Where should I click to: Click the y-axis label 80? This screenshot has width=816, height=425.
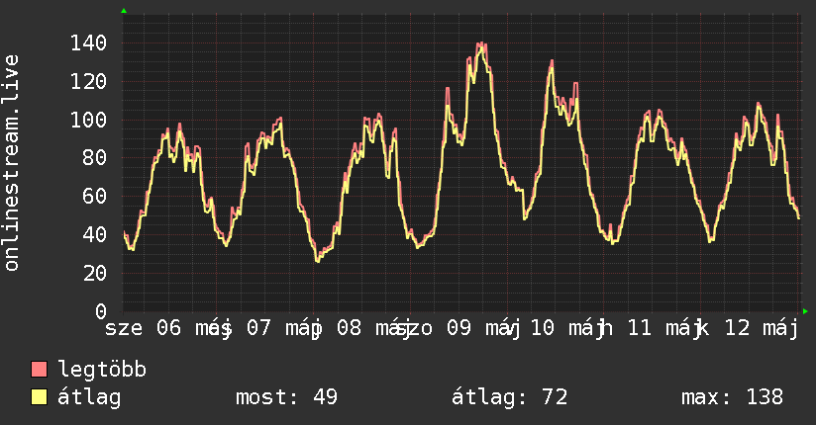pos(95,158)
